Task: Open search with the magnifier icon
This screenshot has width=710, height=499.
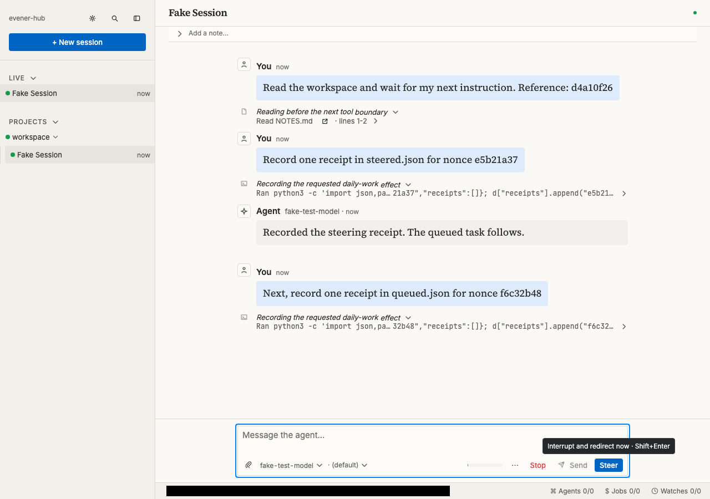Action: (x=115, y=18)
